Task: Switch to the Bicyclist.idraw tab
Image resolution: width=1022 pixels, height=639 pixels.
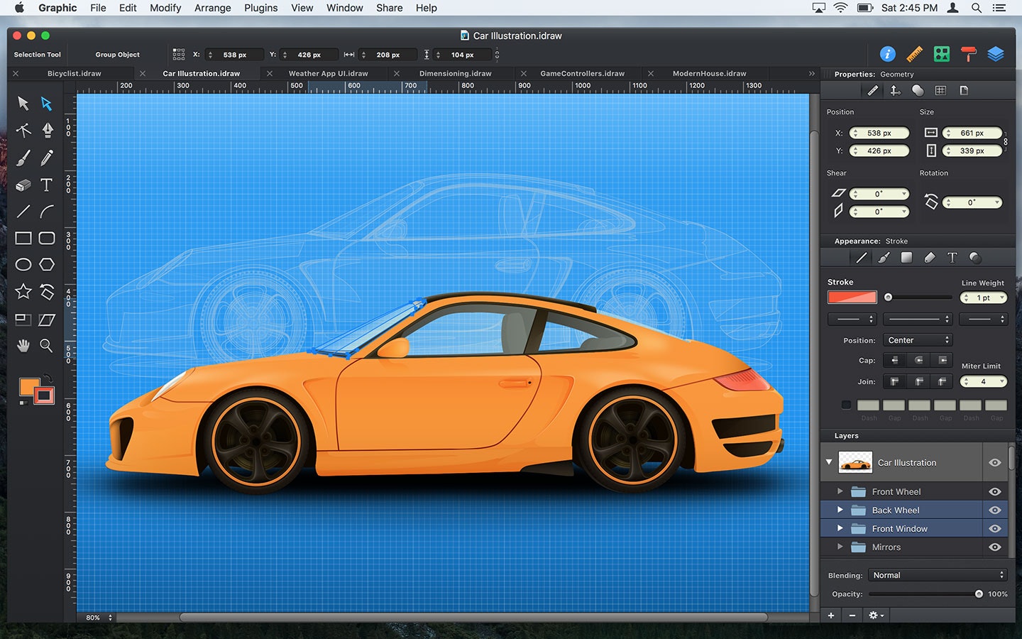Action: [73, 73]
